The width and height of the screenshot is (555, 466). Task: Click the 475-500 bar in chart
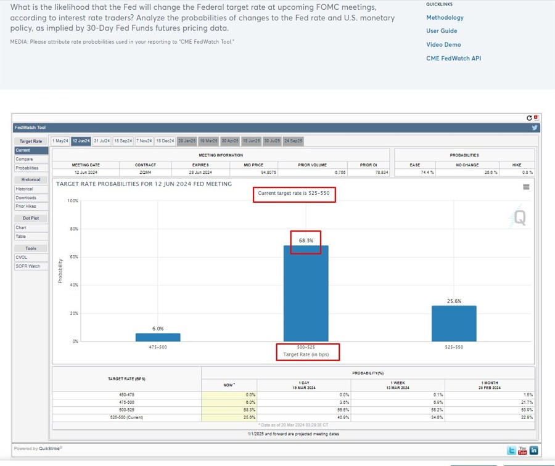coord(158,337)
